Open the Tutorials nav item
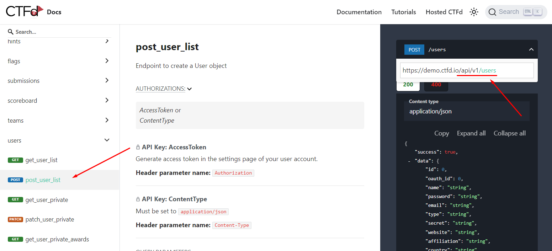The height and width of the screenshot is (251, 552). pyautogui.click(x=403, y=12)
